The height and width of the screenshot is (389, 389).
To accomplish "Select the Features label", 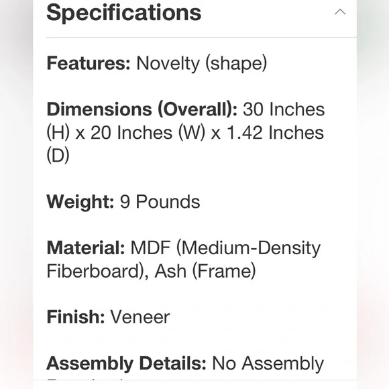I will click(89, 63).
